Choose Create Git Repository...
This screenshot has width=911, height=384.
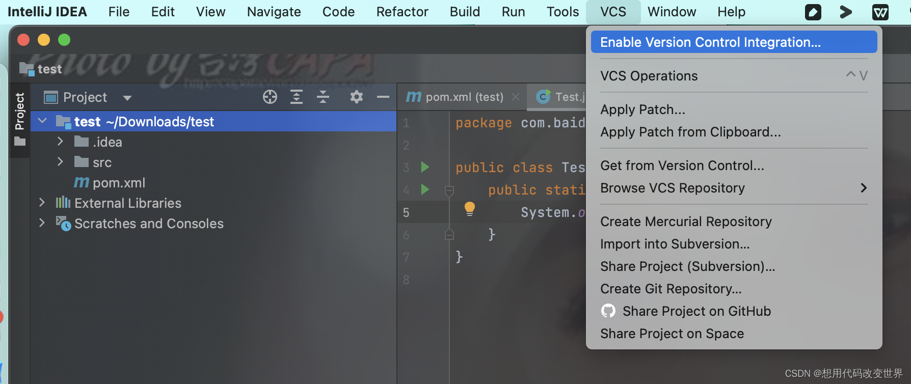click(x=734, y=289)
